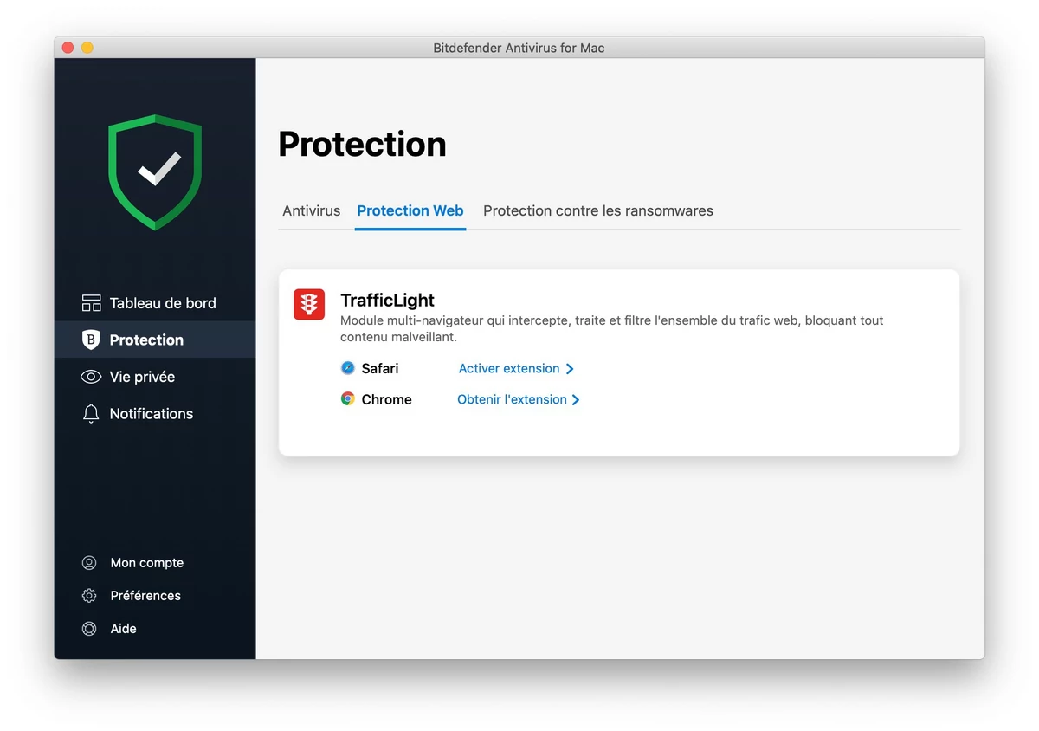The image size is (1039, 731).
Task: Click the Chrome browser icon
Action: 348,399
